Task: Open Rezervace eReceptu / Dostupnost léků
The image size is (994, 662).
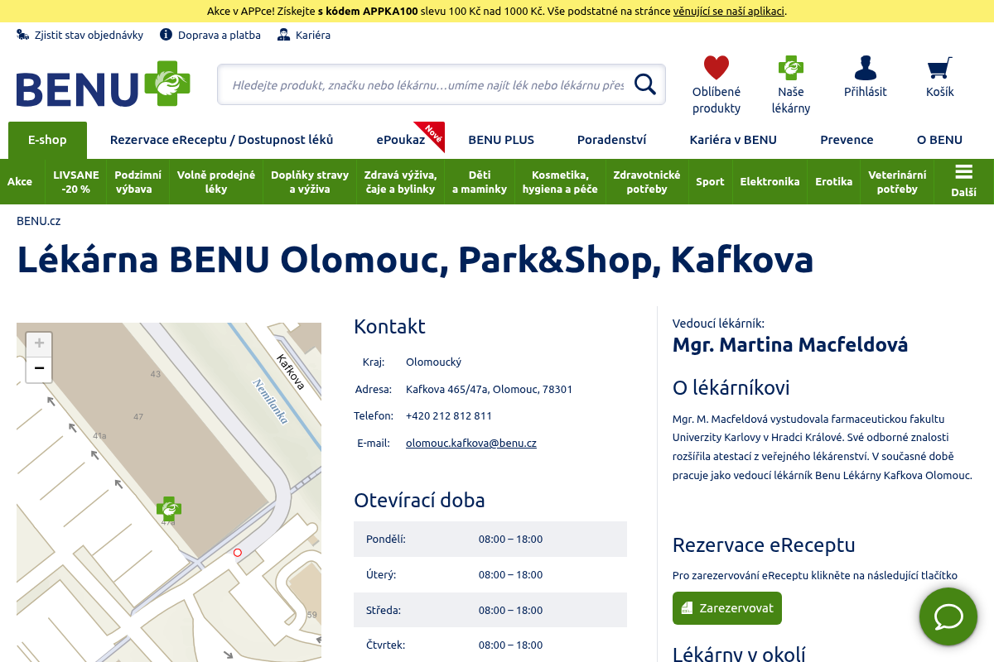Action: pos(222,140)
